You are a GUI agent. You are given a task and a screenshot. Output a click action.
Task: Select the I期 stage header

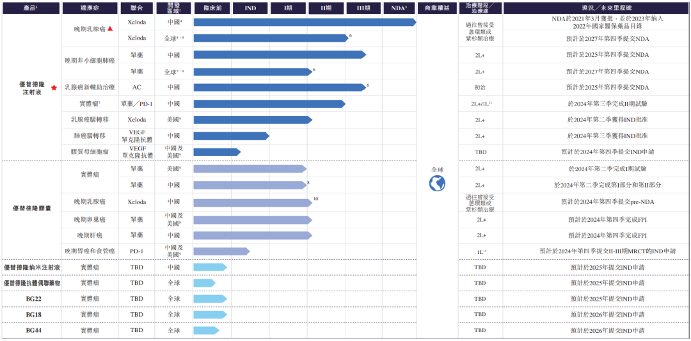point(288,8)
